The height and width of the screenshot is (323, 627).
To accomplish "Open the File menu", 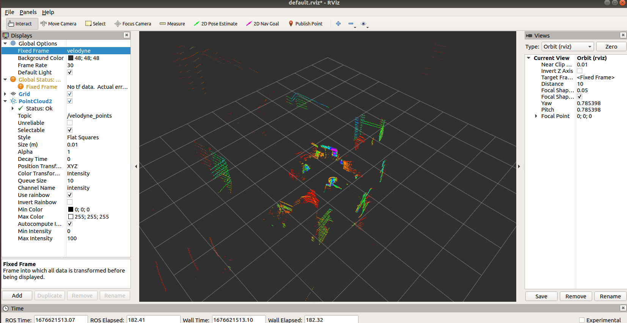I will (9, 12).
